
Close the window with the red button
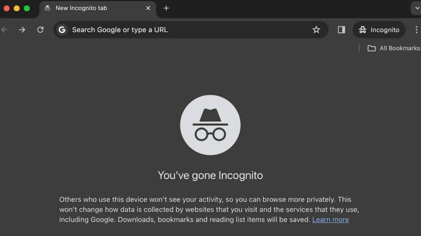pos(7,8)
